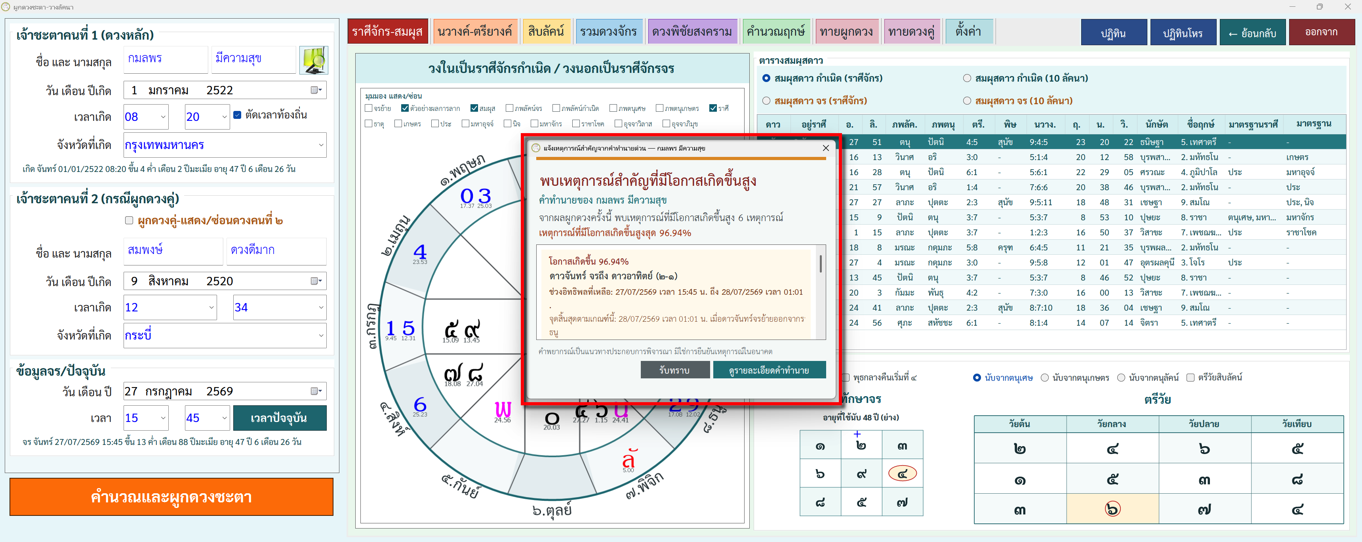The width and height of the screenshot is (1362, 542).
Task: Open กรุงเทพมหานคร province dropdown
Action: [x=321, y=145]
